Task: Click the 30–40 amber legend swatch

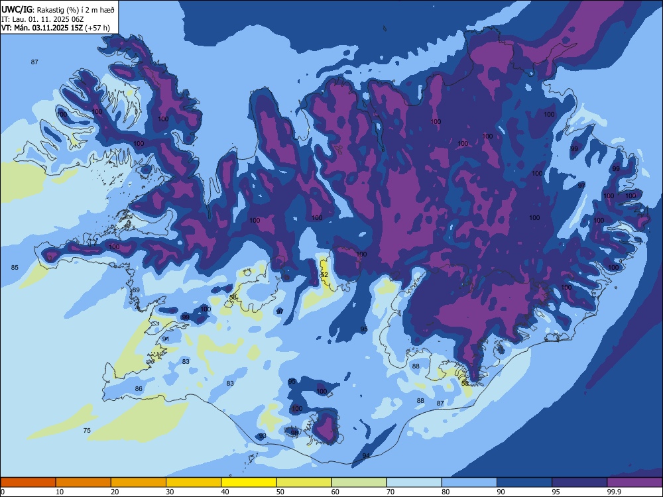Action: point(194,482)
